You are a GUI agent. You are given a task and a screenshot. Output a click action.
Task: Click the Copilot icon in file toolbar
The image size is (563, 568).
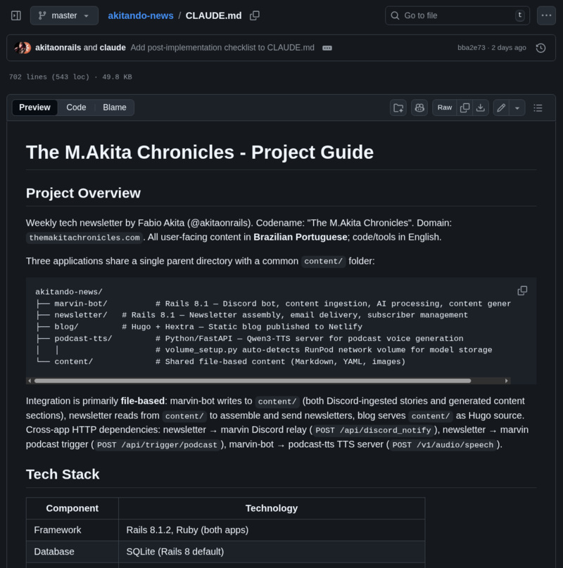[x=419, y=108]
